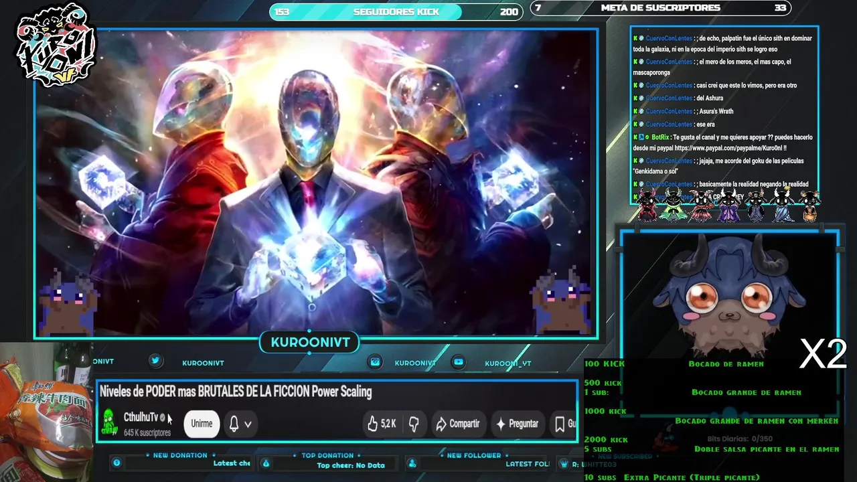Click the '100 KICK' reward tier label
857x482 pixels.
[x=604, y=364]
